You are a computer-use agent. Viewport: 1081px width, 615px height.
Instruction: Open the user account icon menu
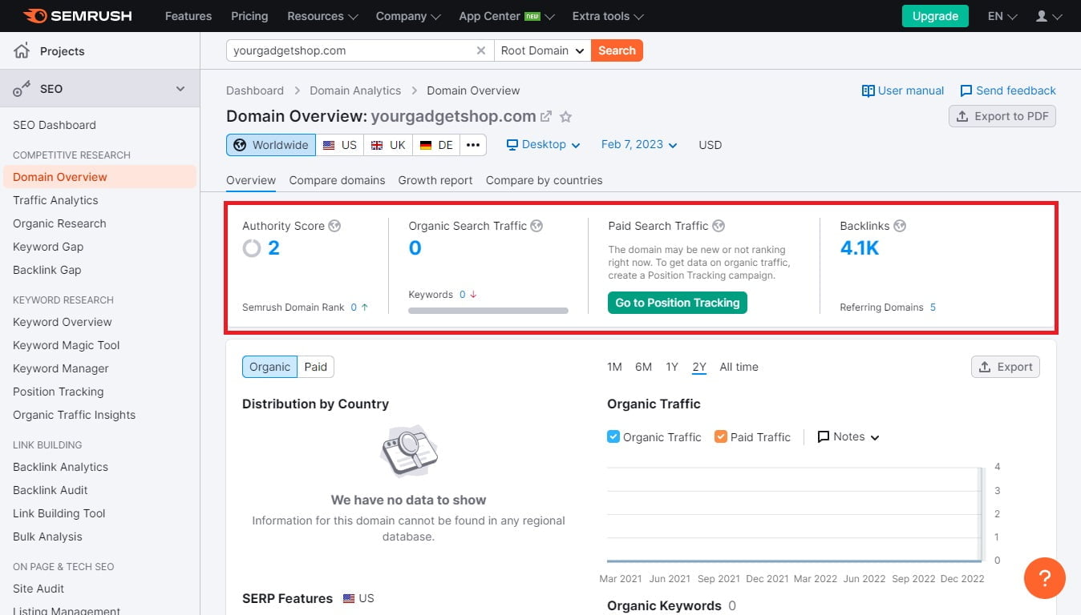pyautogui.click(x=1049, y=16)
